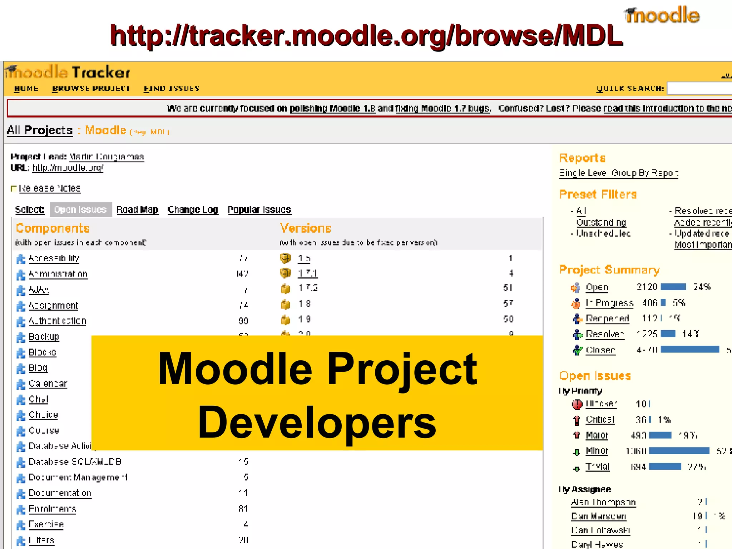This screenshot has height=549, width=732.
Task: Click the version 1.7.1 package icon
Action: (x=285, y=273)
